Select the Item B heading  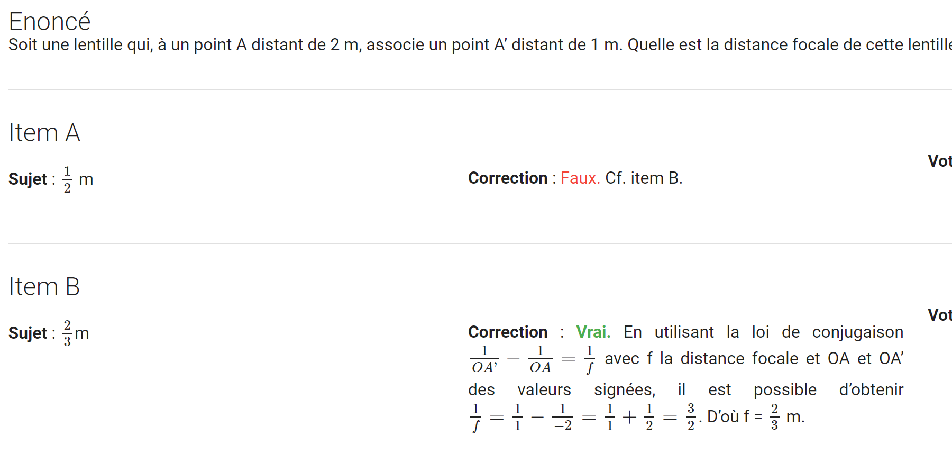[x=44, y=286]
